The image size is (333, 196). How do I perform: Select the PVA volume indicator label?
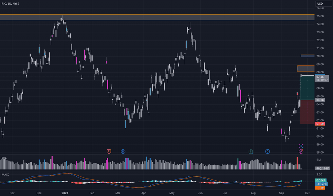pos(4,158)
